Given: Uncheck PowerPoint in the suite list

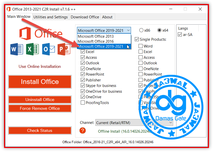Looking at the screenshot, I should coord(83,74).
